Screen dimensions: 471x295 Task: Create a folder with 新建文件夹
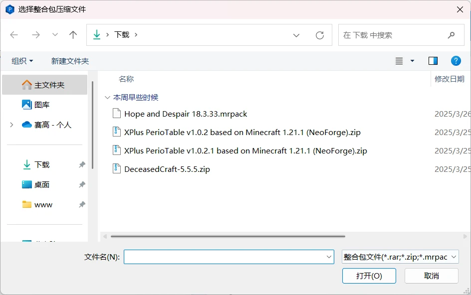pyautogui.click(x=70, y=61)
